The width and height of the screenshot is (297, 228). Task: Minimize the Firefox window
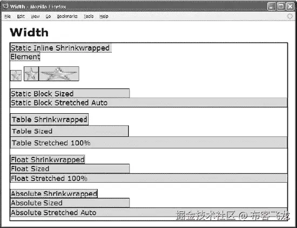(x=272, y=6)
